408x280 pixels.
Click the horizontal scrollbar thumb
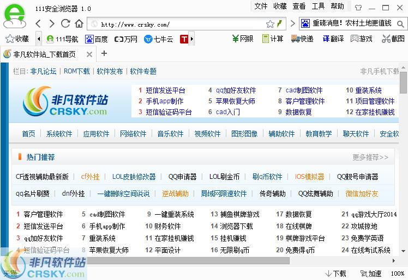[x=188, y=260]
